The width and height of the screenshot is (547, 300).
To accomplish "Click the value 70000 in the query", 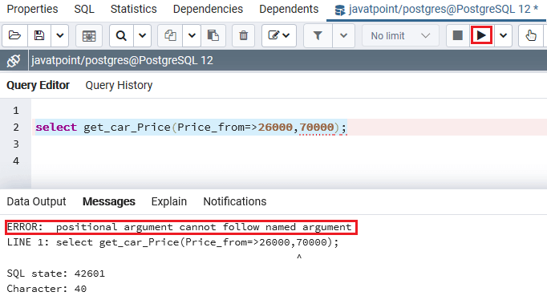I will [x=317, y=128].
